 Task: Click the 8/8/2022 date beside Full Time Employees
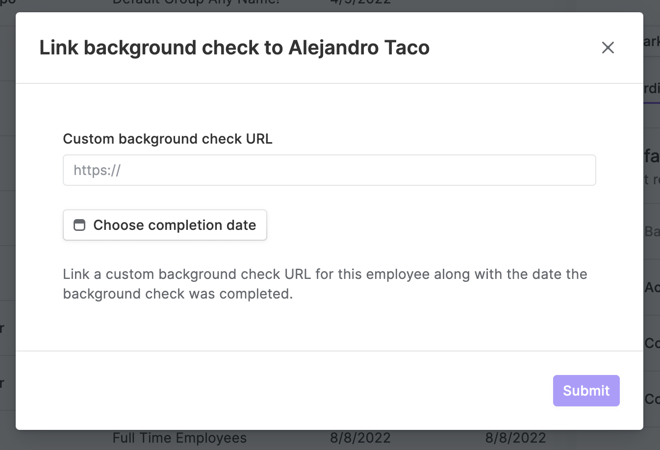click(x=360, y=438)
